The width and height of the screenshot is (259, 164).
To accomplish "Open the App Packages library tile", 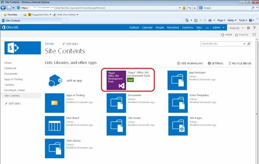I will click(177, 80).
